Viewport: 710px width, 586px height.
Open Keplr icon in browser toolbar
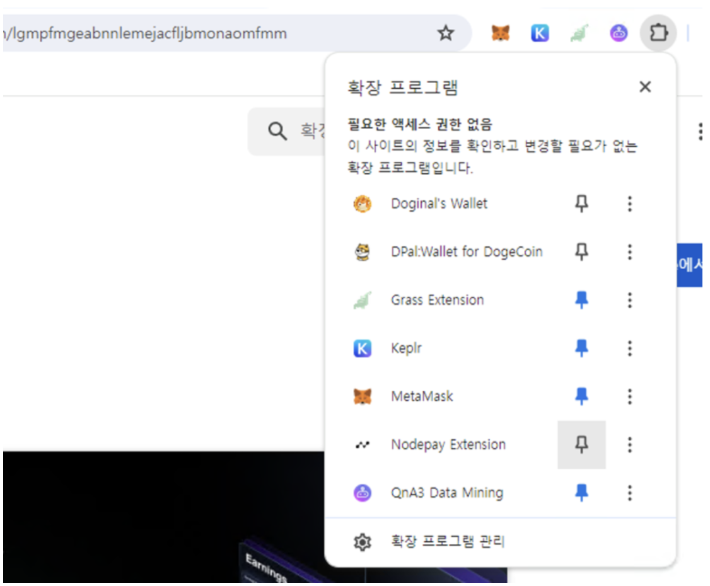tap(540, 33)
